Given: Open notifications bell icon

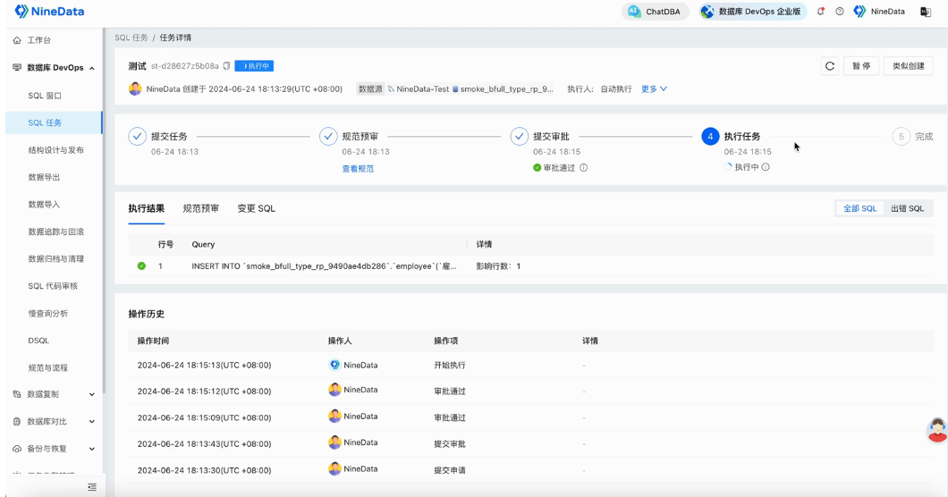Looking at the screenshot, I should tap(820, 12).
